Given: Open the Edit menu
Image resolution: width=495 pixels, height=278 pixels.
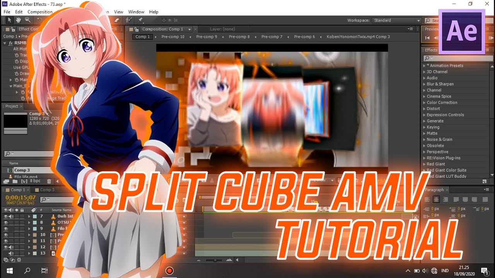Looking at the screenshot, I should click(x=19, y=12).
